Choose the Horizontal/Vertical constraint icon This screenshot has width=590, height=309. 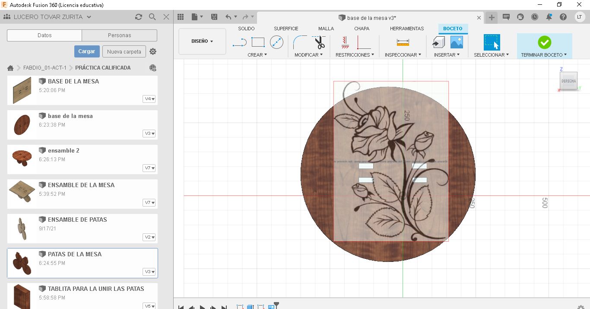pyautogui.click(x=364, y=42)
